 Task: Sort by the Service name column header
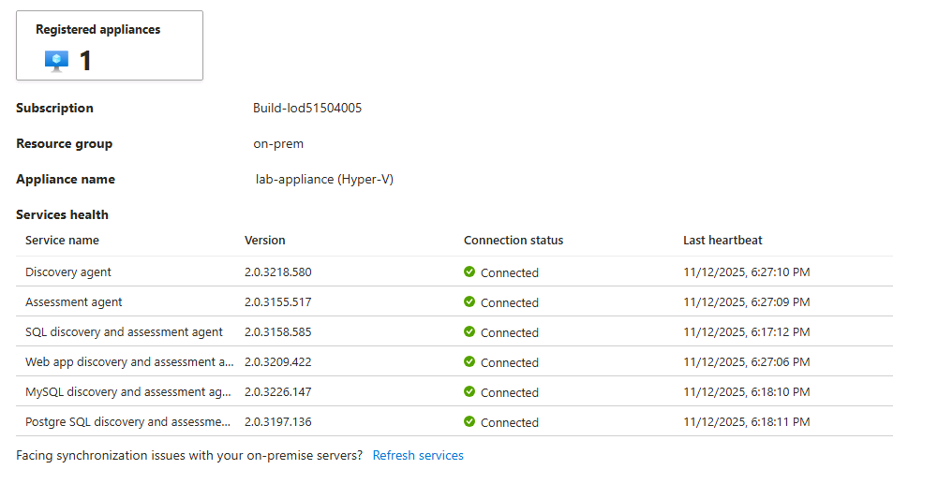62,241
